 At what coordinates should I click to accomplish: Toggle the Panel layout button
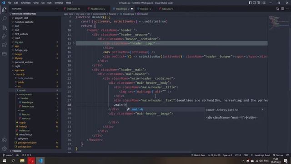254,3
